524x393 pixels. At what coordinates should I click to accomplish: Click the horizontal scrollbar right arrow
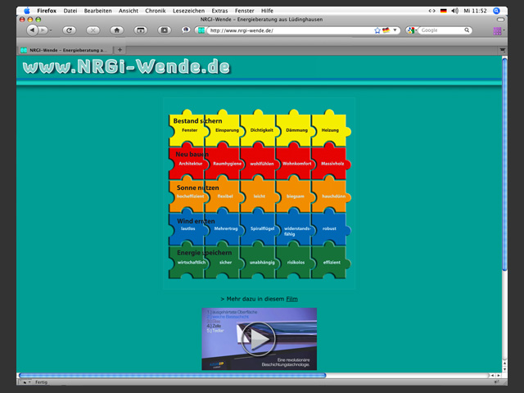[499, 376]
